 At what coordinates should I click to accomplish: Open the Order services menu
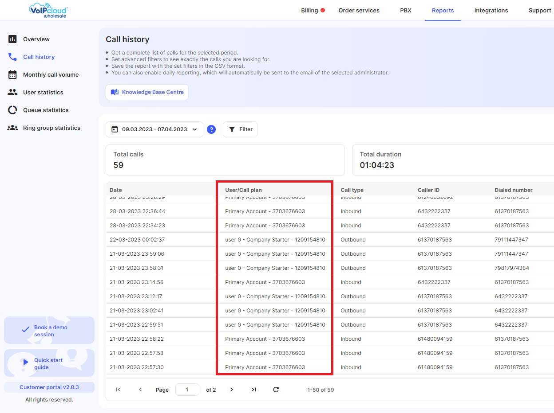pyautogui.click(x=359, y=10)
